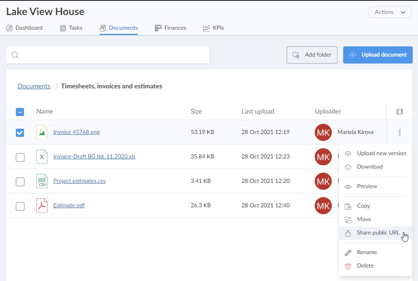
Task: Click the Excel icon for Invoice-Draft file
Action: (x=42, y=157)
